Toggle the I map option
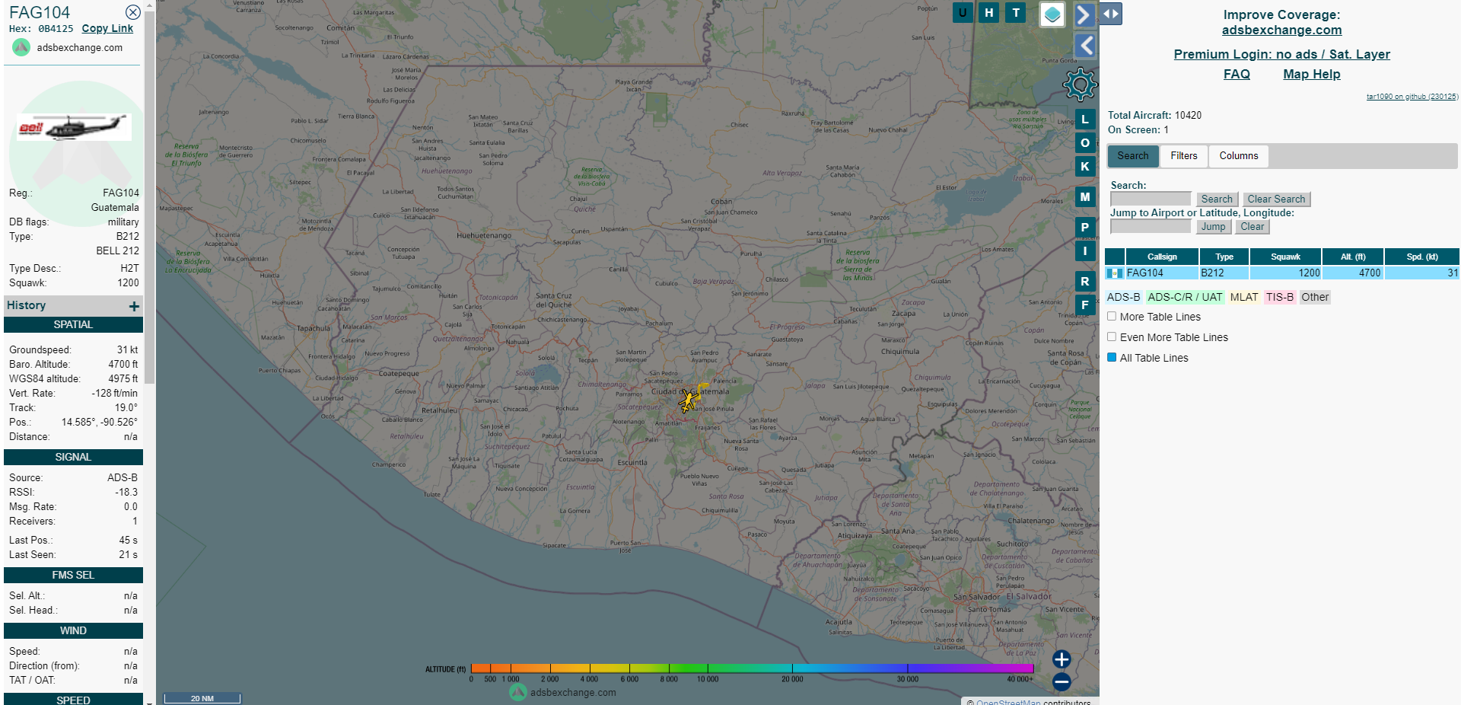Image resolution: width=1461 pixels, height=705 pixels. [x=1085, y=251]
